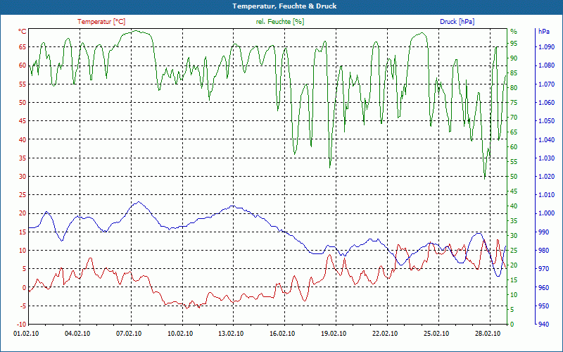Select the red Temperatur [°C] legend label
This screenshot has height=352, width=563.
point(101,22)
